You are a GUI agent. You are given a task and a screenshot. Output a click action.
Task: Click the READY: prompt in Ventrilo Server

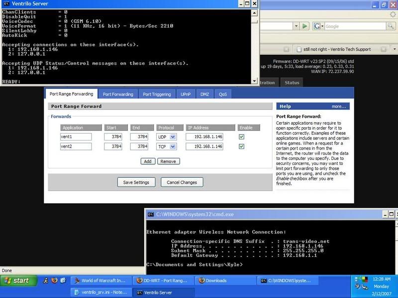[11, 81]
